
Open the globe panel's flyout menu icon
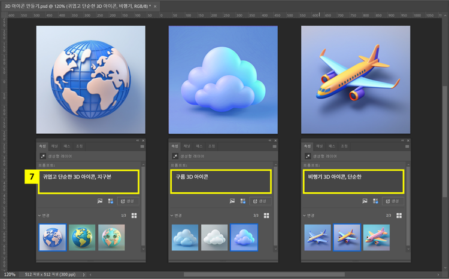(x=142, y=146)
